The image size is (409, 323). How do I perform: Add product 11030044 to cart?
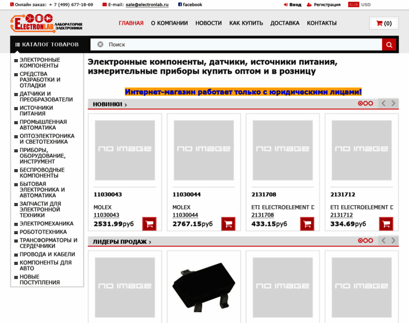[x=228, y=224]
